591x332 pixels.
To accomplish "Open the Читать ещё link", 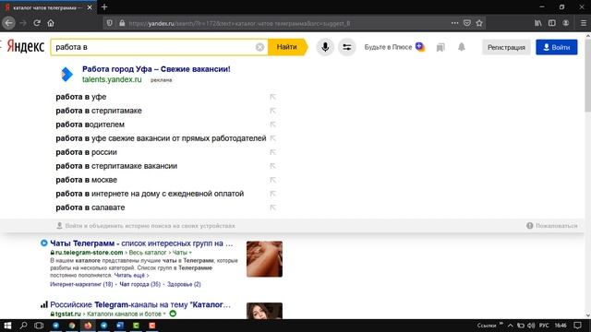I will point(131,276).
